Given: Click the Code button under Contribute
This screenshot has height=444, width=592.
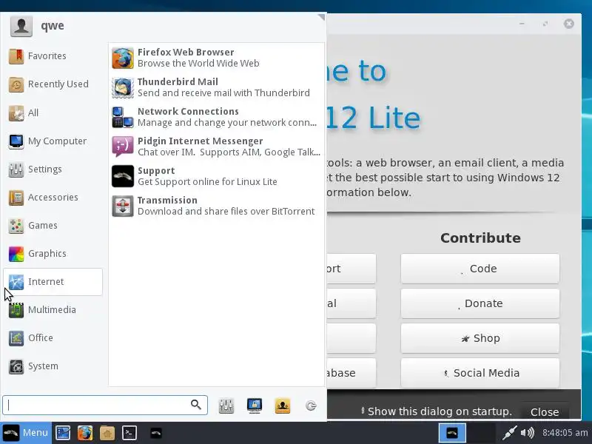Looking at the screenshot, I should [x=480, y=269].
